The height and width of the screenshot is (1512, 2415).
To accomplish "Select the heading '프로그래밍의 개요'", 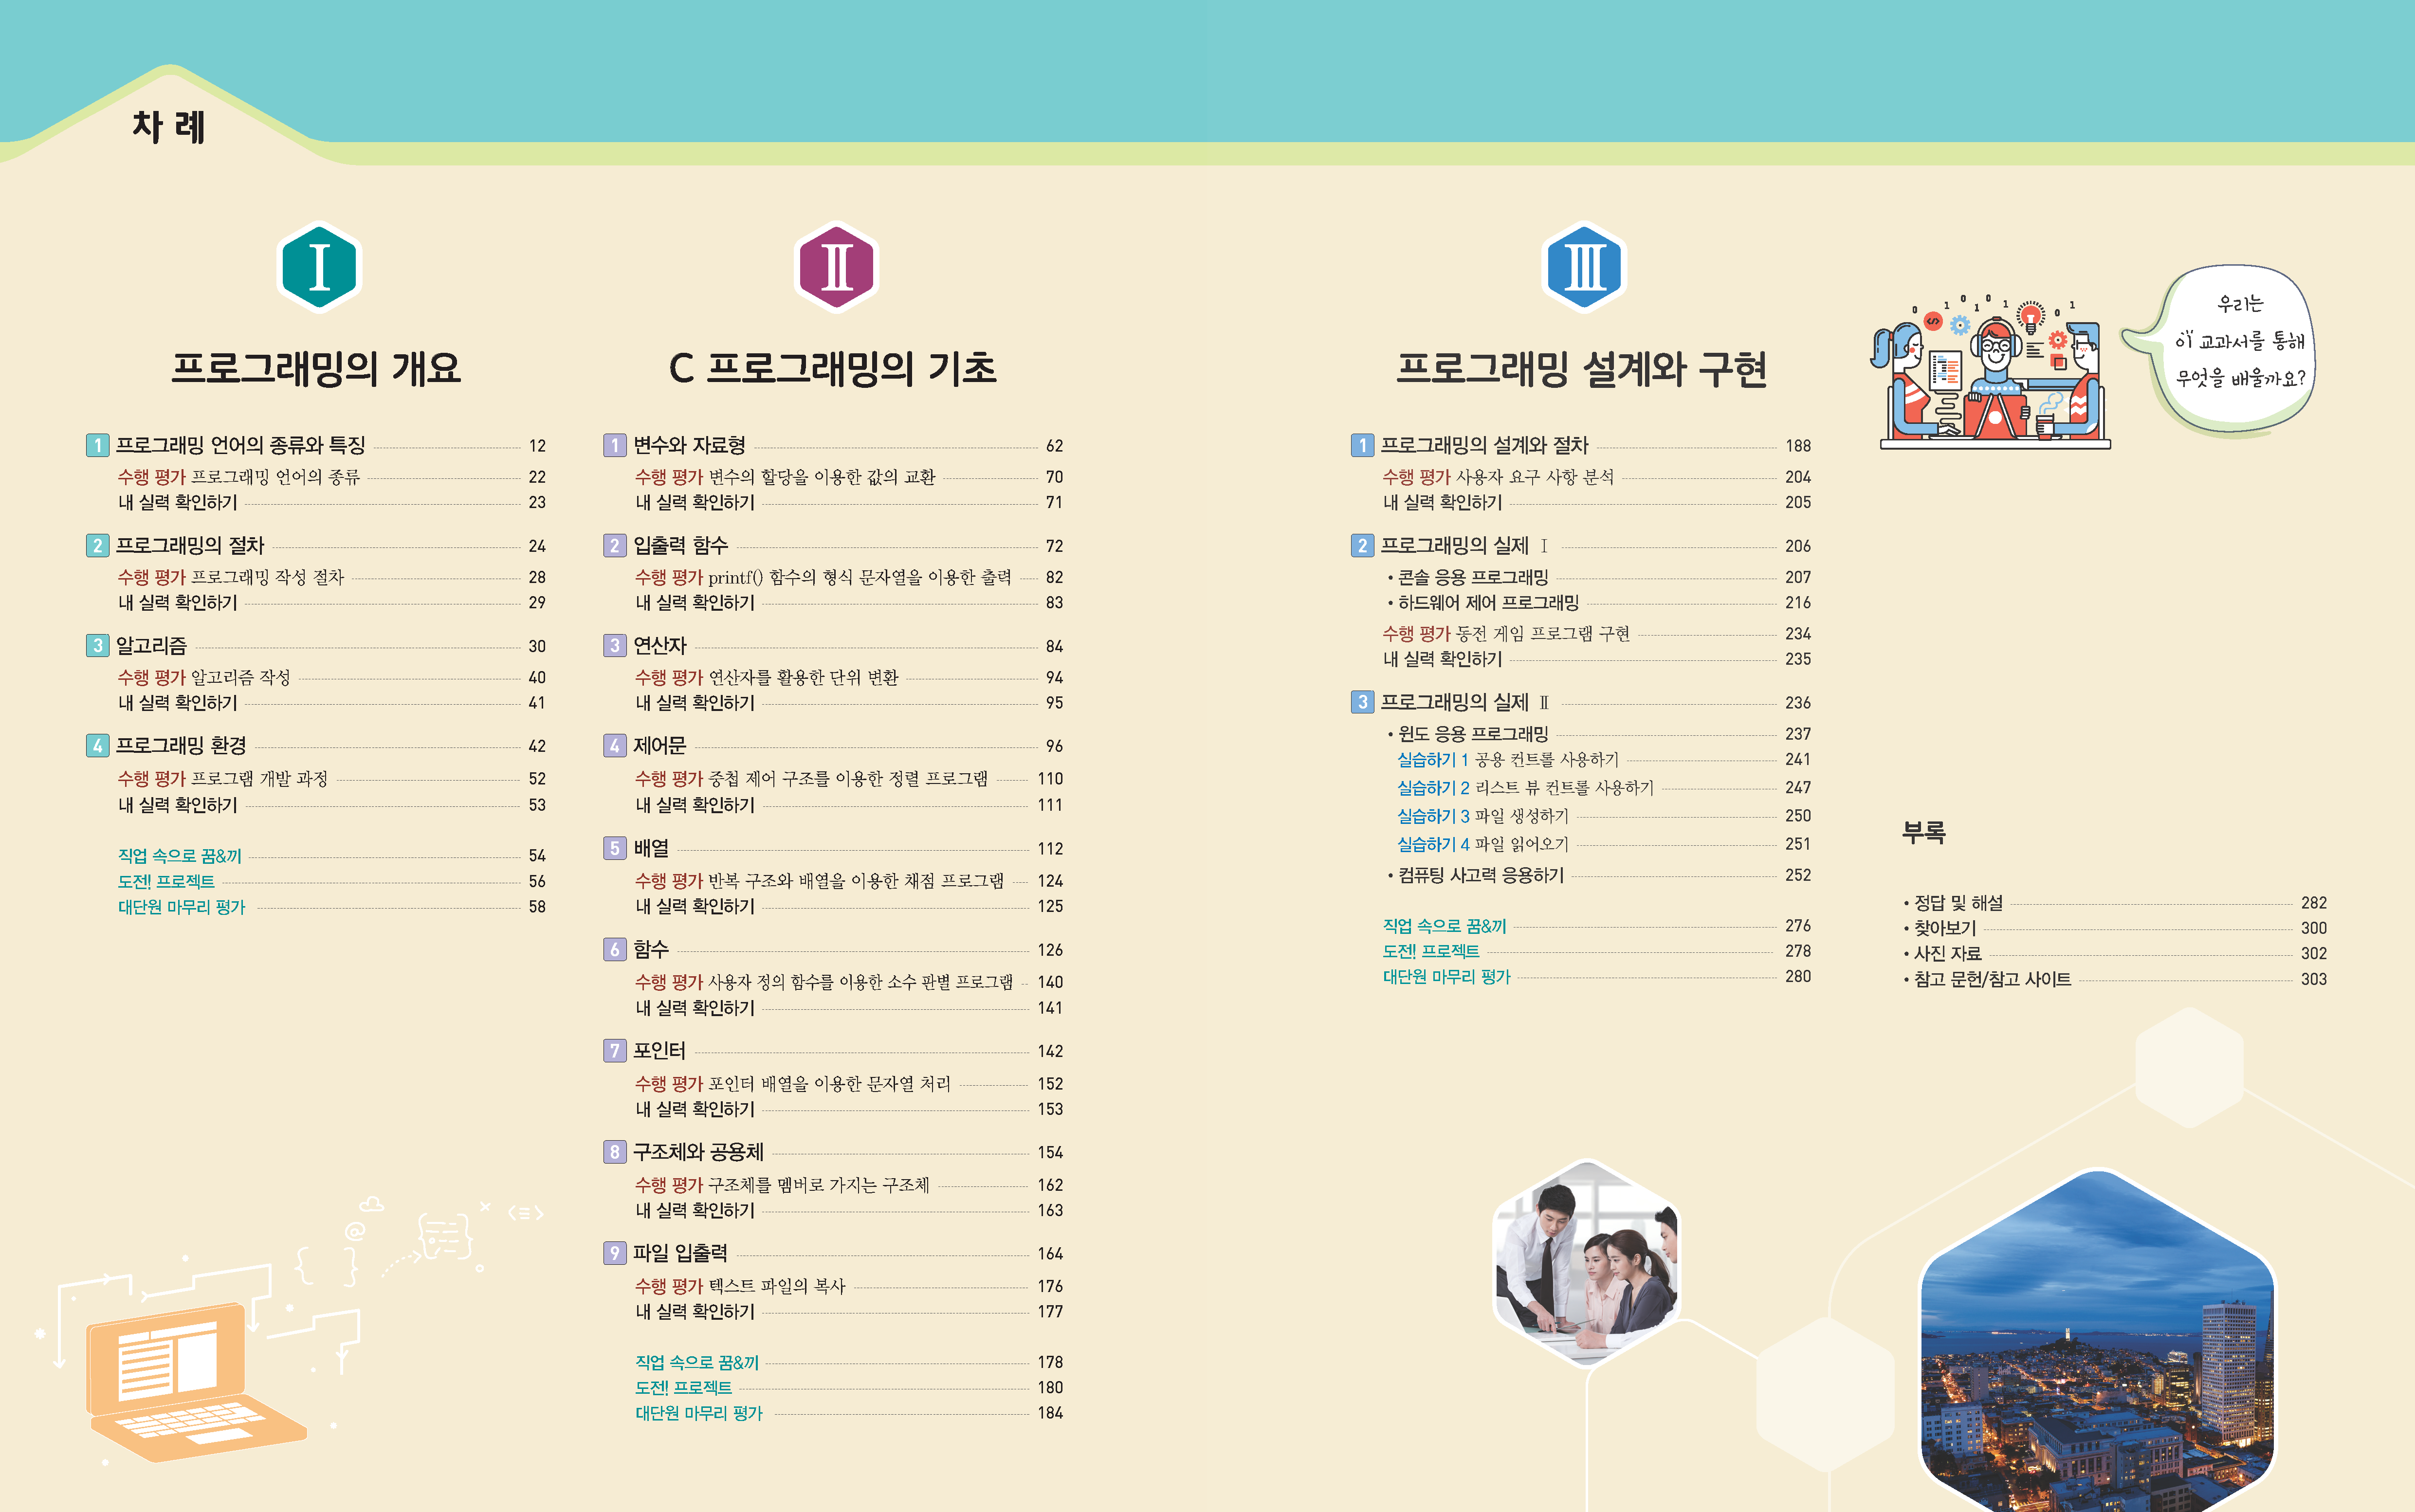I will pos(316,369).
